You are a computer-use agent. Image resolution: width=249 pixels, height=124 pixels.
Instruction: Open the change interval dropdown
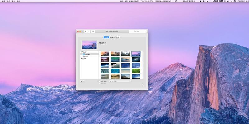click(x=120, y=81)
